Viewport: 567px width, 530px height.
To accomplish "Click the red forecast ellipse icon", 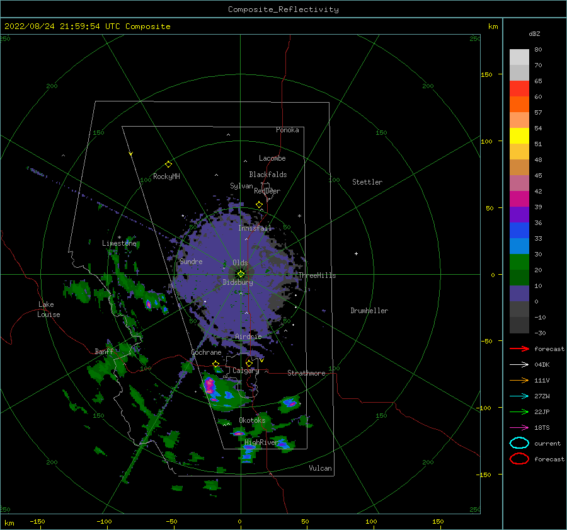I will coord(519,459).
